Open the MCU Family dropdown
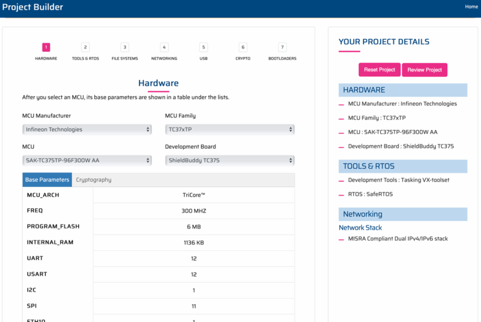Image resolution: width=481 pixels, height=322 pixels. pos(230,130)
